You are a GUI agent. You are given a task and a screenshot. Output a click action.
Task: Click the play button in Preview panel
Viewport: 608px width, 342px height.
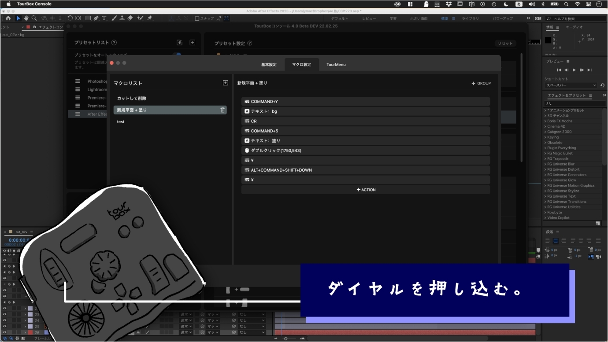574,70
